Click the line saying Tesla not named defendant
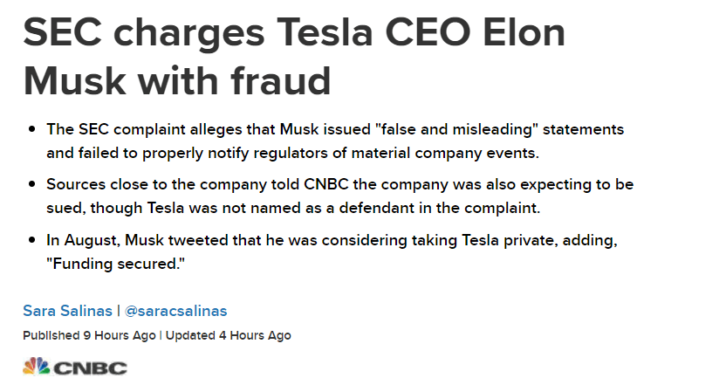This screenshot has width=726, height=385. click(293, 208)
